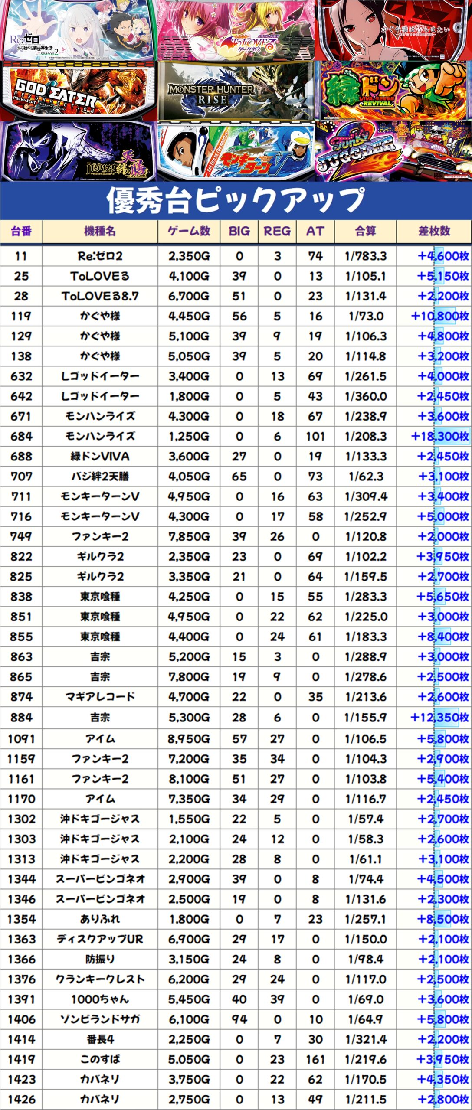Select the このすば machine name
472x1110 pixels.
[100, 1059]
